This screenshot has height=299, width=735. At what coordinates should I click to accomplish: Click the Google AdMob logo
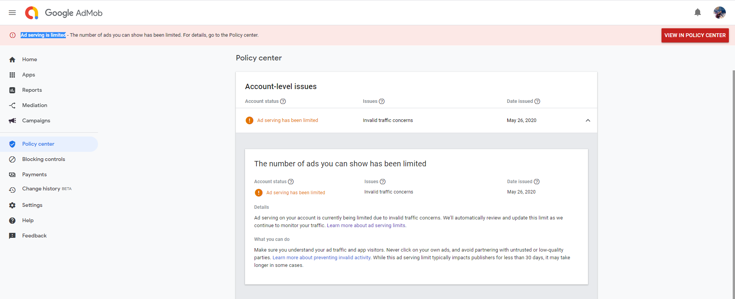64,13
